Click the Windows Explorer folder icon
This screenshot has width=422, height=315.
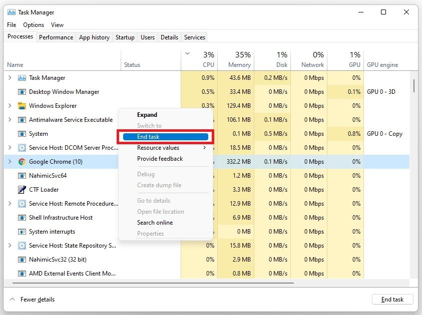(x=22, y=106)
